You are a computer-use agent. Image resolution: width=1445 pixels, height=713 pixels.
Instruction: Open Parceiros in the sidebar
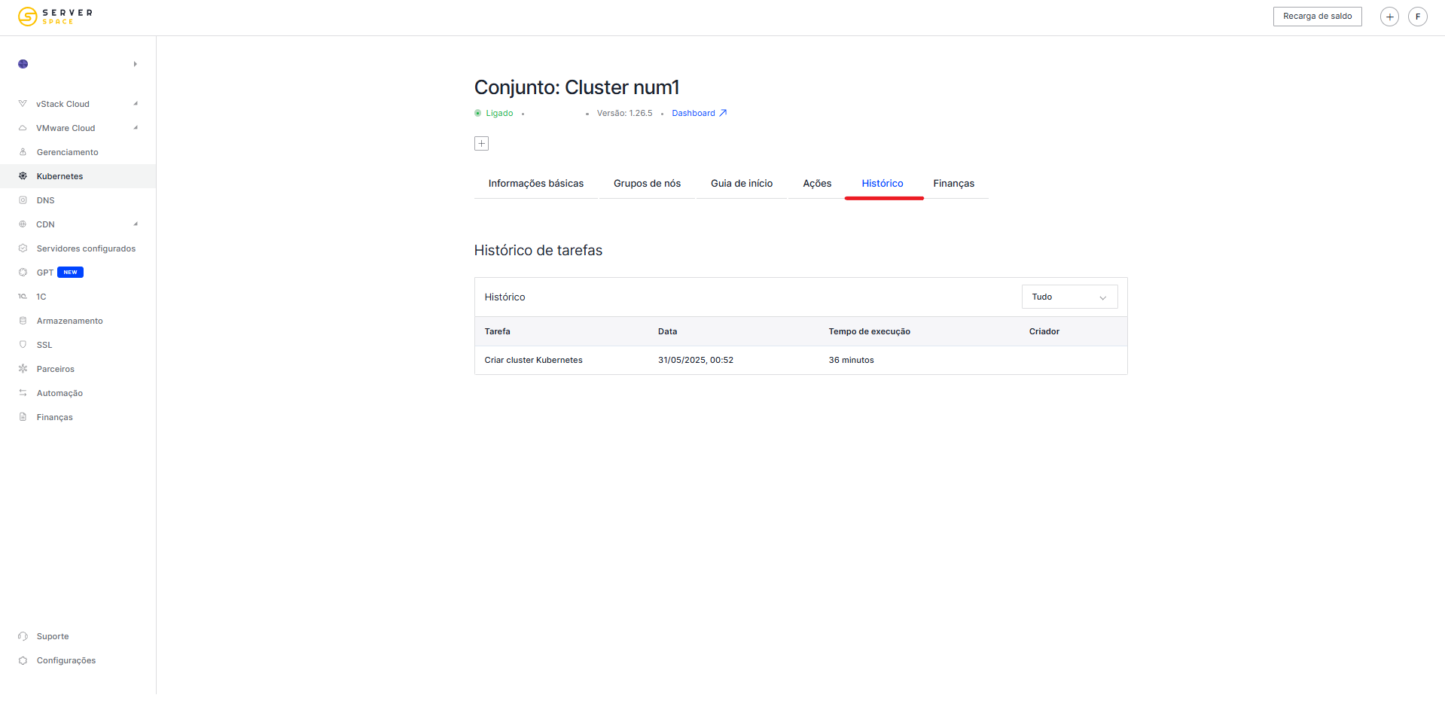(x=56, y=369)
